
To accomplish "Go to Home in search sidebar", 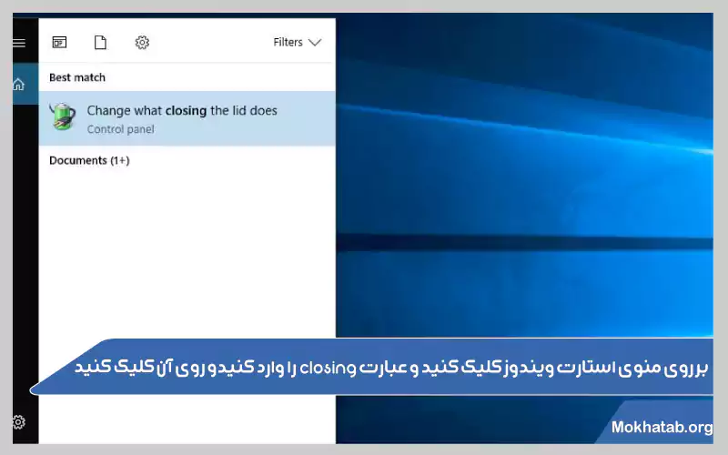I will pyautogui.click(x=19, y=85).
